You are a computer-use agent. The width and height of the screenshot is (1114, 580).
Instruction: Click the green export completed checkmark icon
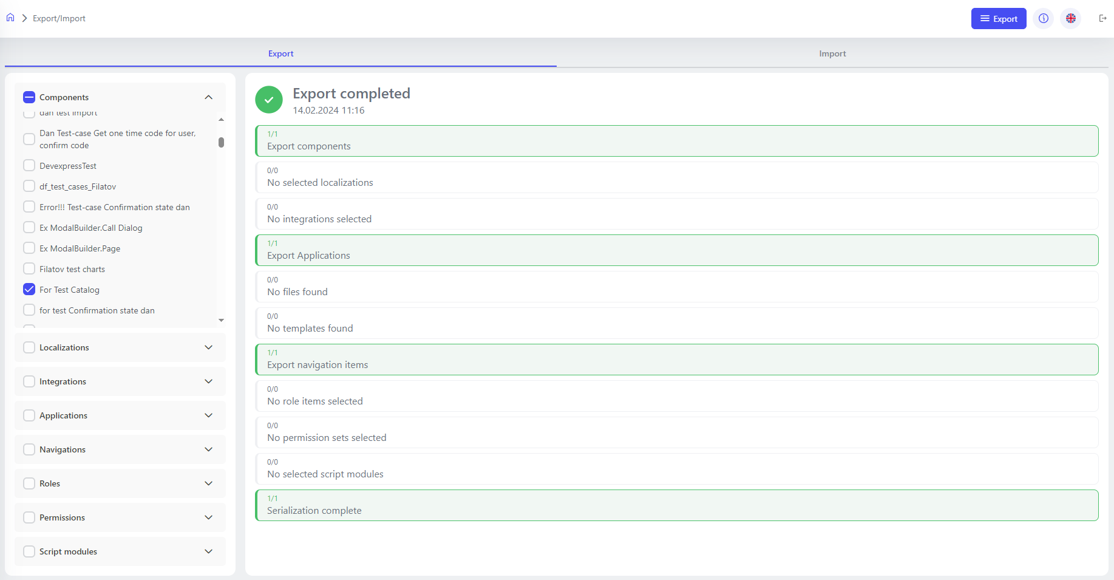click(x=269, y=100)
